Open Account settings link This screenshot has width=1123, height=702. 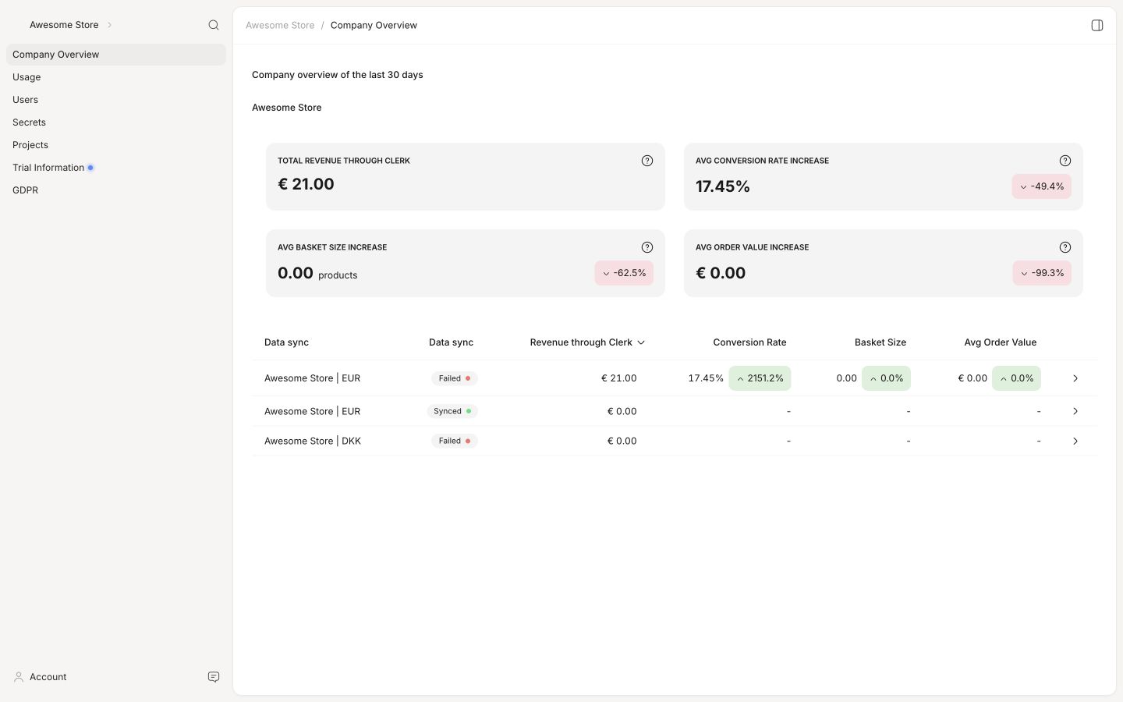48,677
